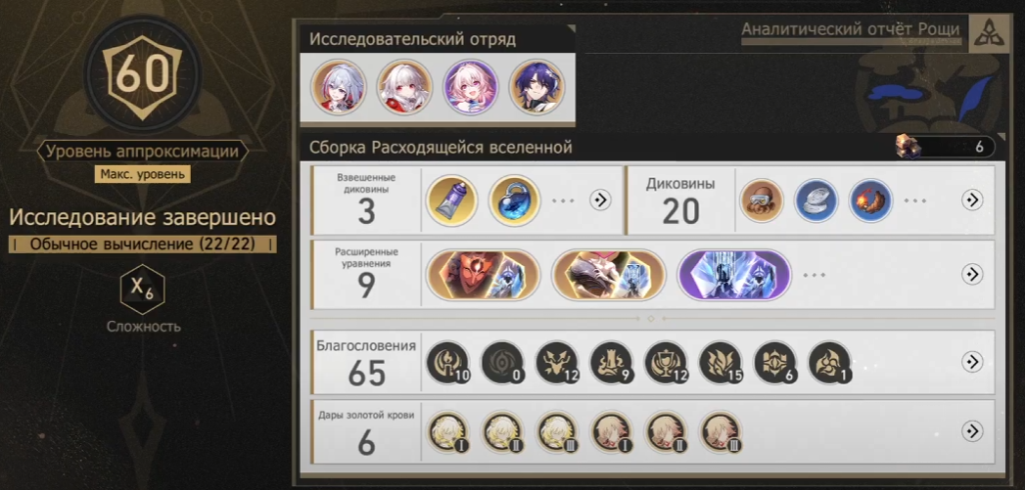Click the octopus with goggles curio icon

[x=762, y=200]
